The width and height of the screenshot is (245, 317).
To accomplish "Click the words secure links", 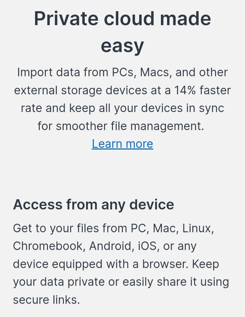I will click(x=47, y=300).
